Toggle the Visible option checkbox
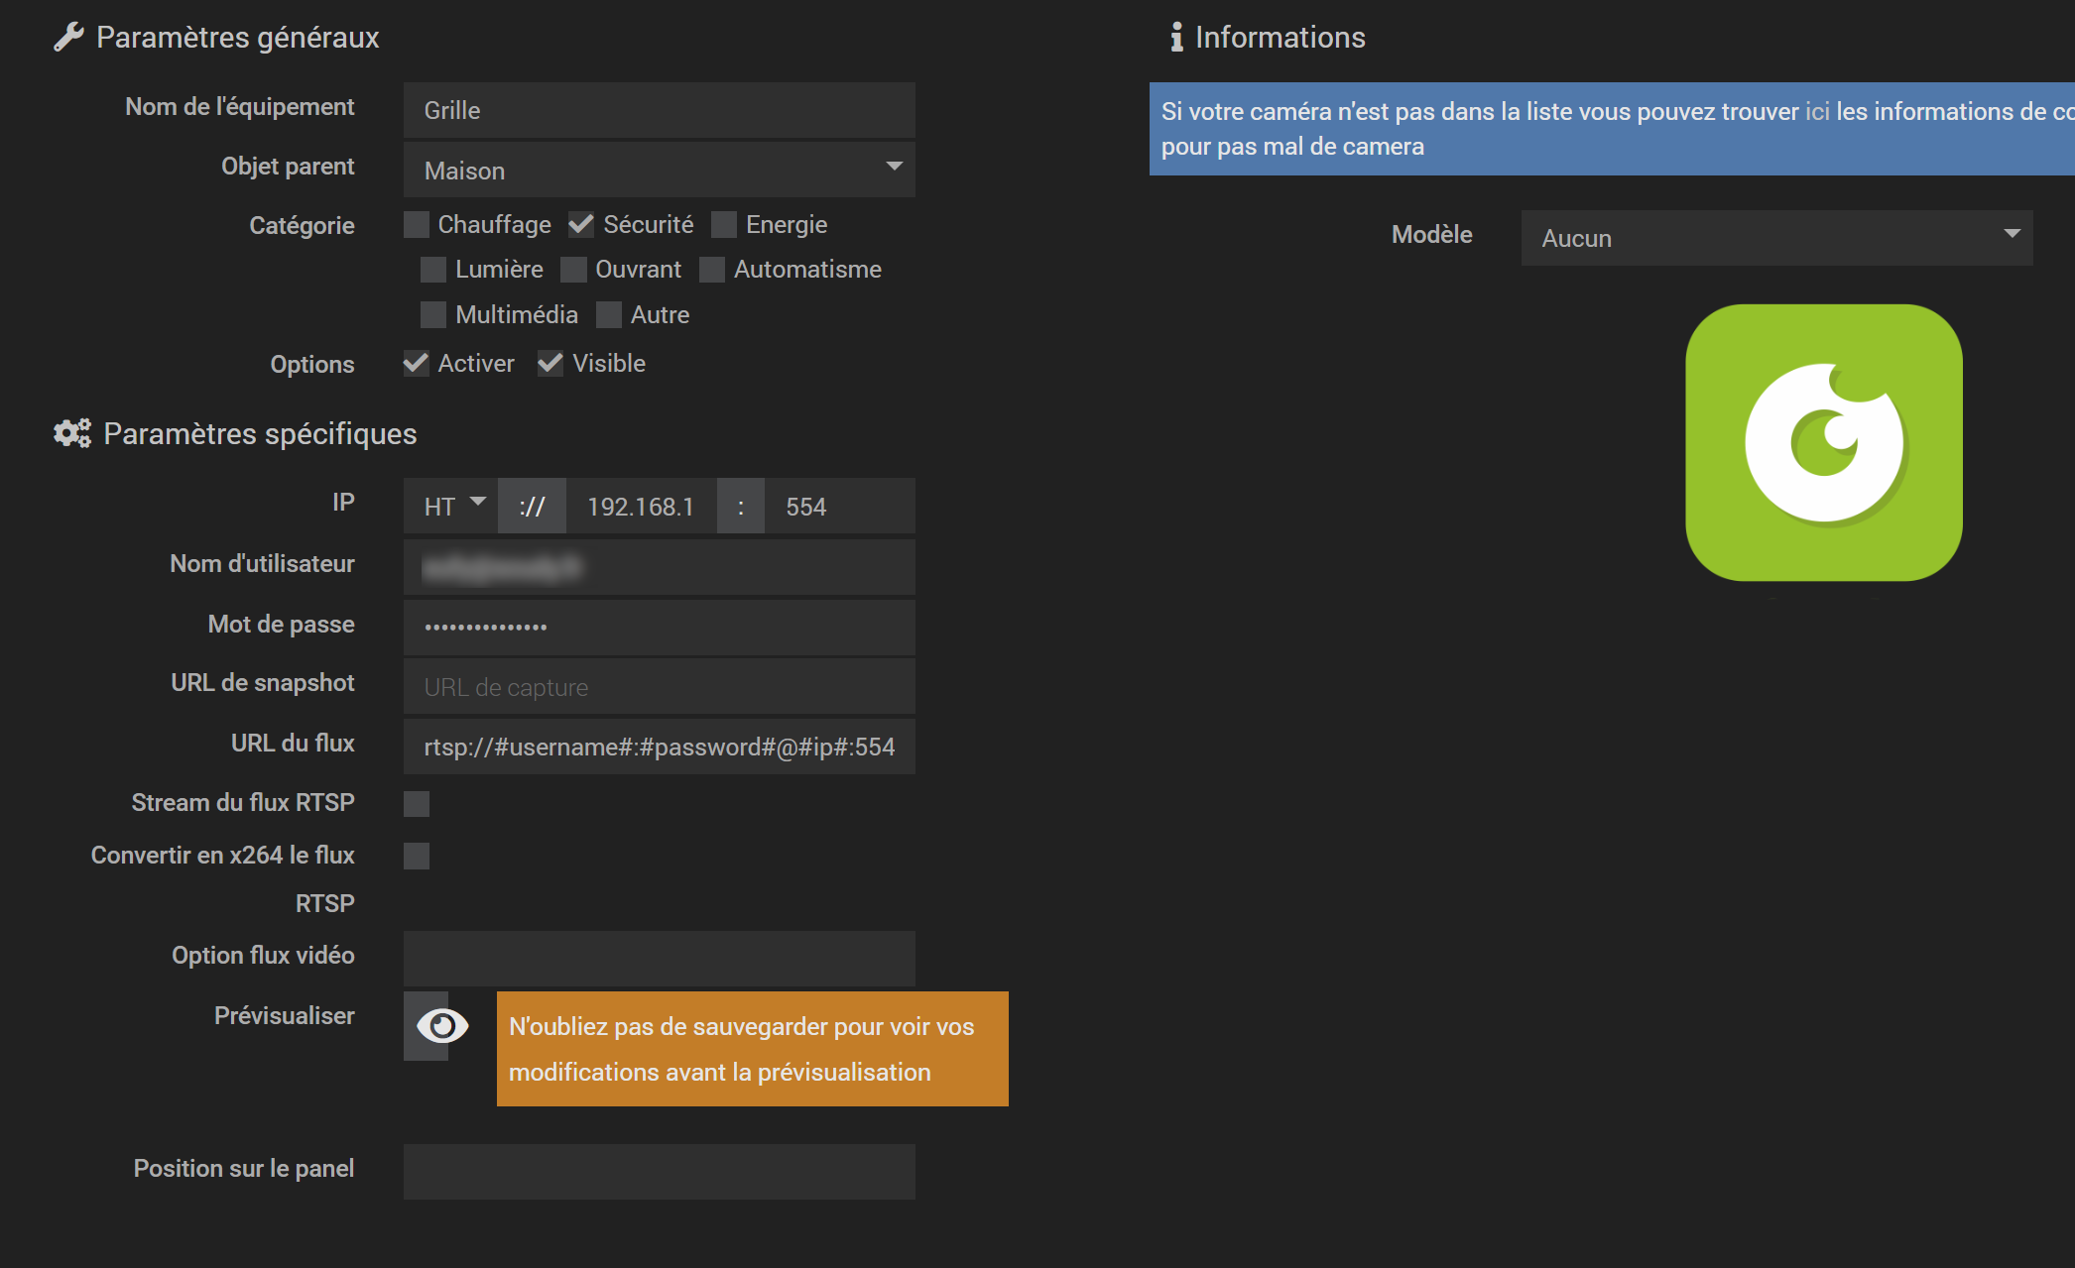The height and width of the screenshot is (1268, 2075). 550,364
